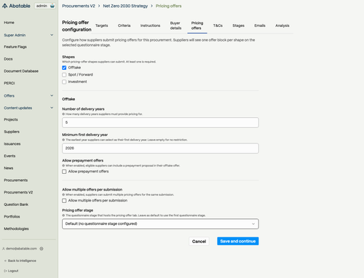Viewport: 364px width, 278px height.
Task: Click the info icon under Pricing offer stage
Action: (63, 215)
